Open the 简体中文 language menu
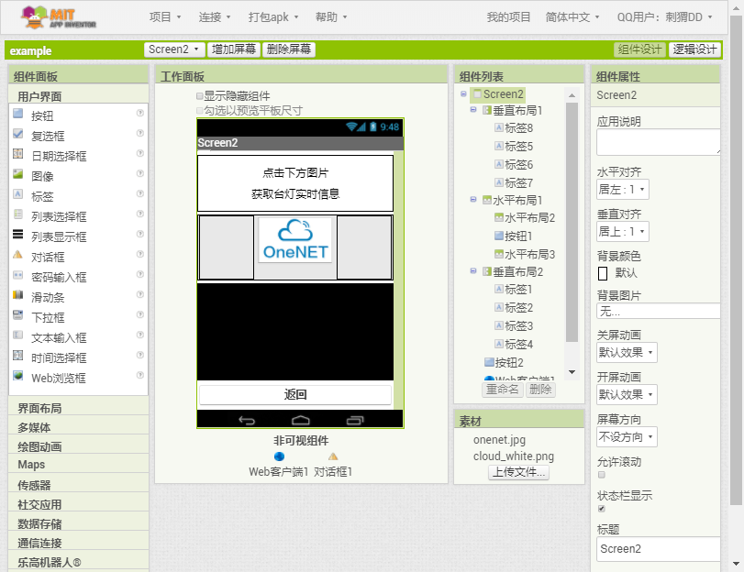 [x=572, y=17]
